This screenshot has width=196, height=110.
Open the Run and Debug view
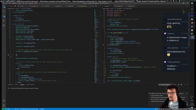(x=4, y=21)
